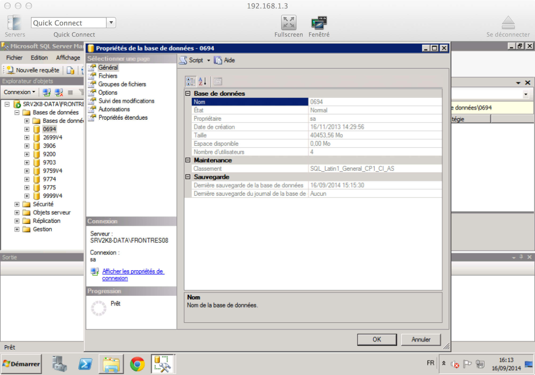This screenshot has height=375, width=535.
Task: Click the Fullscreen icon
Action: coord(289,23)
